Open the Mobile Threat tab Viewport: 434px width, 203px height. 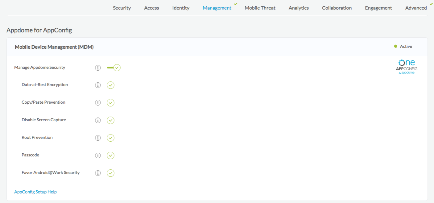coord(260,8)
